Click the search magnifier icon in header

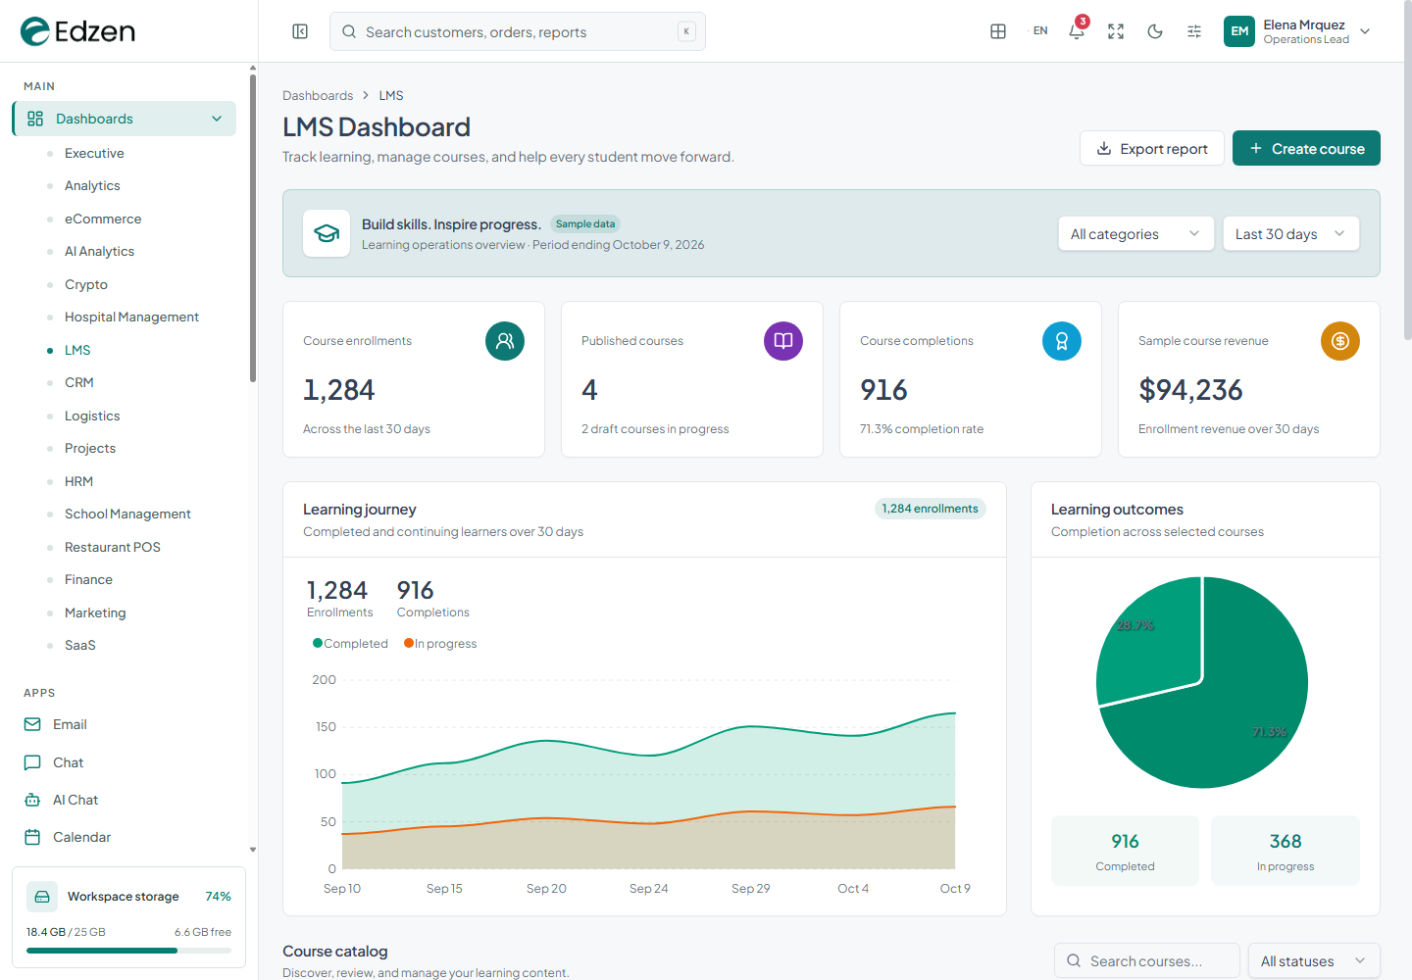pos(349,31)
